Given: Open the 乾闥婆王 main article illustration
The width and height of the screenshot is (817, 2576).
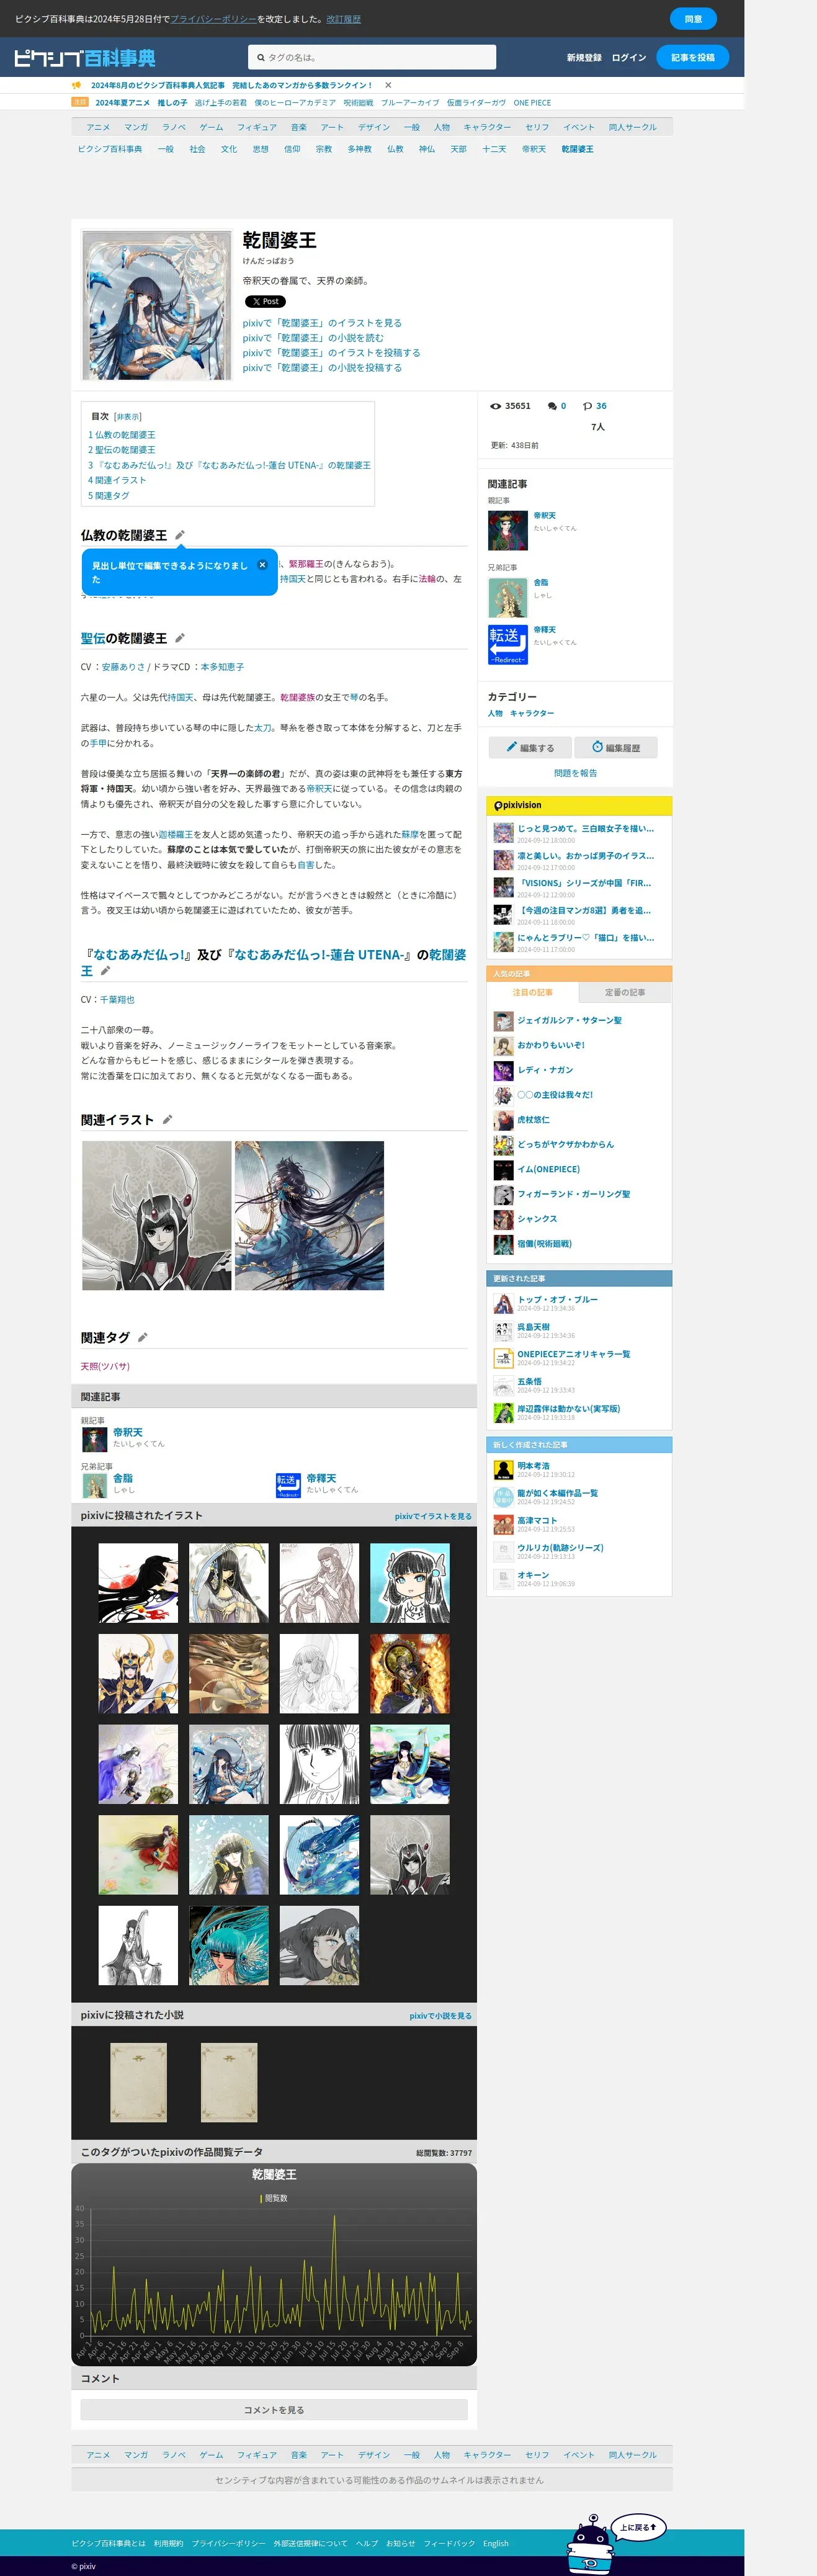Looking at the screenshot, I should [157, 305].
